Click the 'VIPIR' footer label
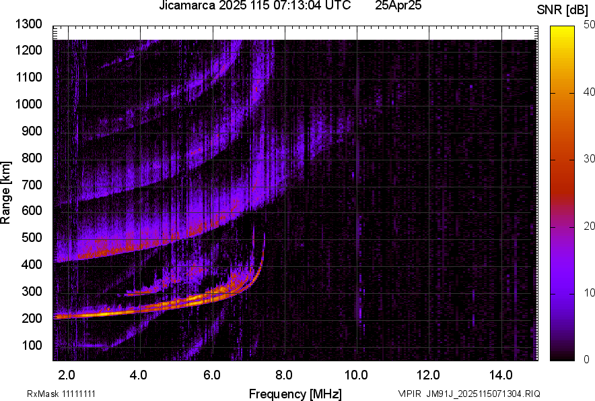 click(x=409, y=394)
